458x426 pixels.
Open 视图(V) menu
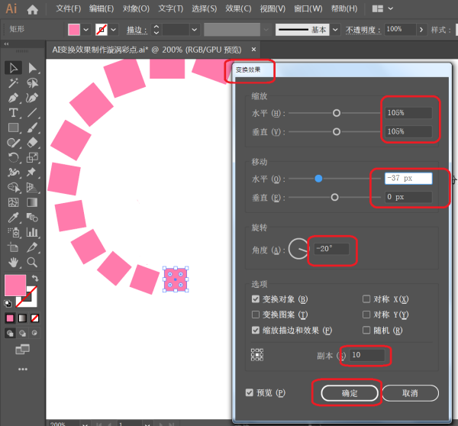point(273,8)
